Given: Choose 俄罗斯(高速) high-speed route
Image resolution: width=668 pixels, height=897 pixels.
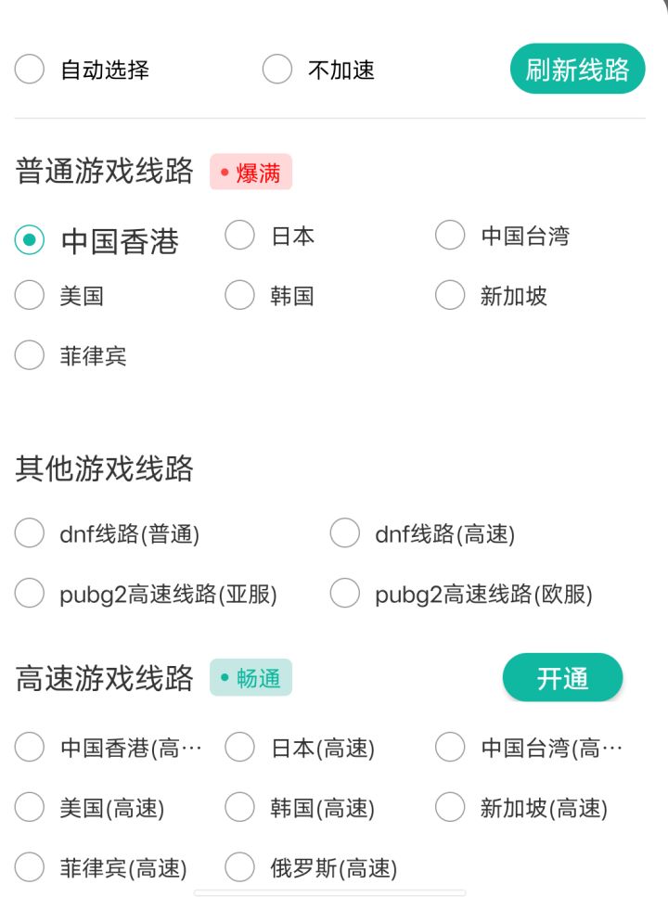Looking at the screenshot, I should (x=239, y=868).
